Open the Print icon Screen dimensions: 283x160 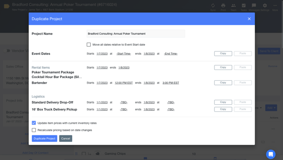pos(223,6)
